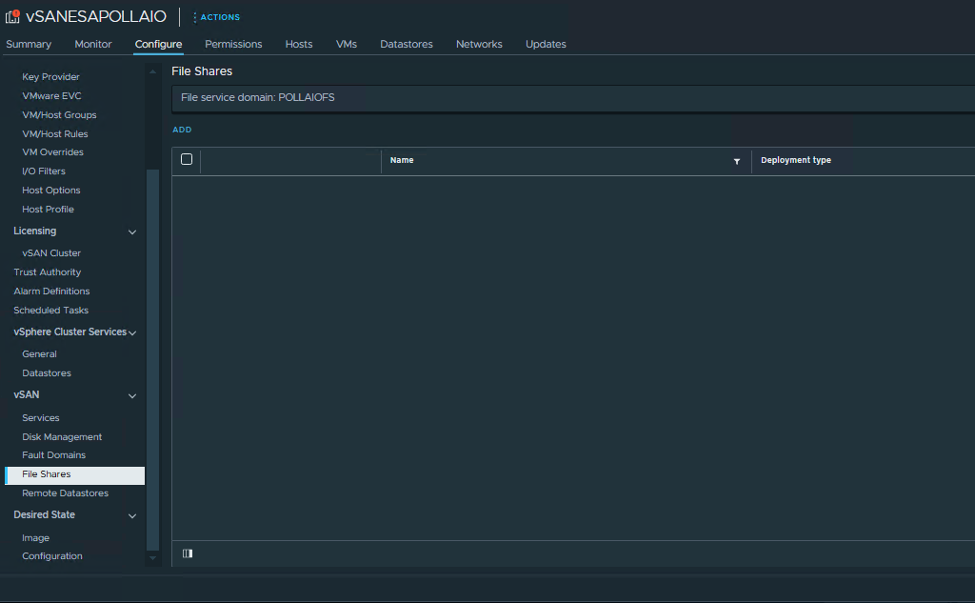Select Datastores under vSphere Cluster Services
Screen dimensions: 975x603
pyautogui.click(x=47, y=373)
